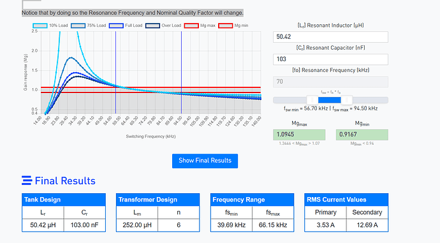Click the 39.69 kHz table cell
The height and width of the screenshot is (243, 440).
pos(231,225)
